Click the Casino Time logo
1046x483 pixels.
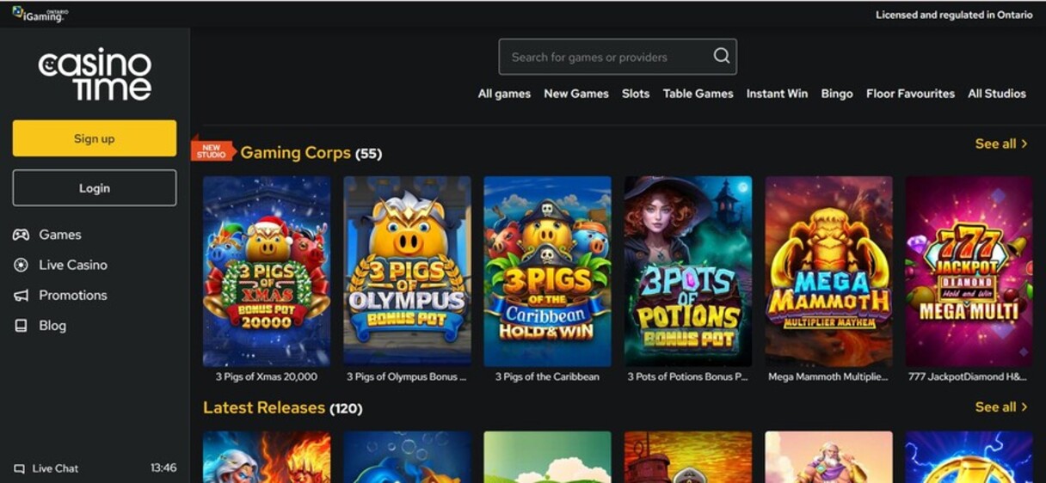pos(95,74)
